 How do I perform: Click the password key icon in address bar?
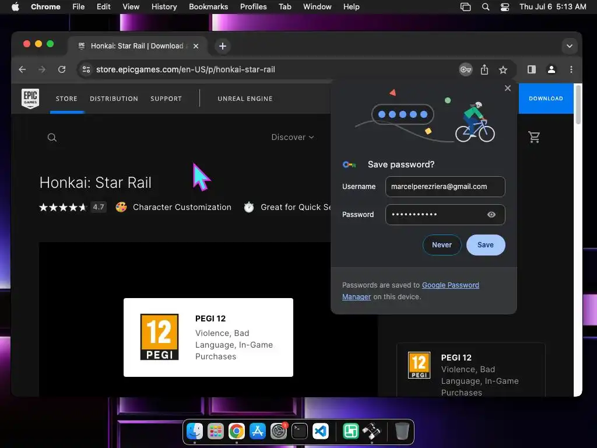pos(465,70)
